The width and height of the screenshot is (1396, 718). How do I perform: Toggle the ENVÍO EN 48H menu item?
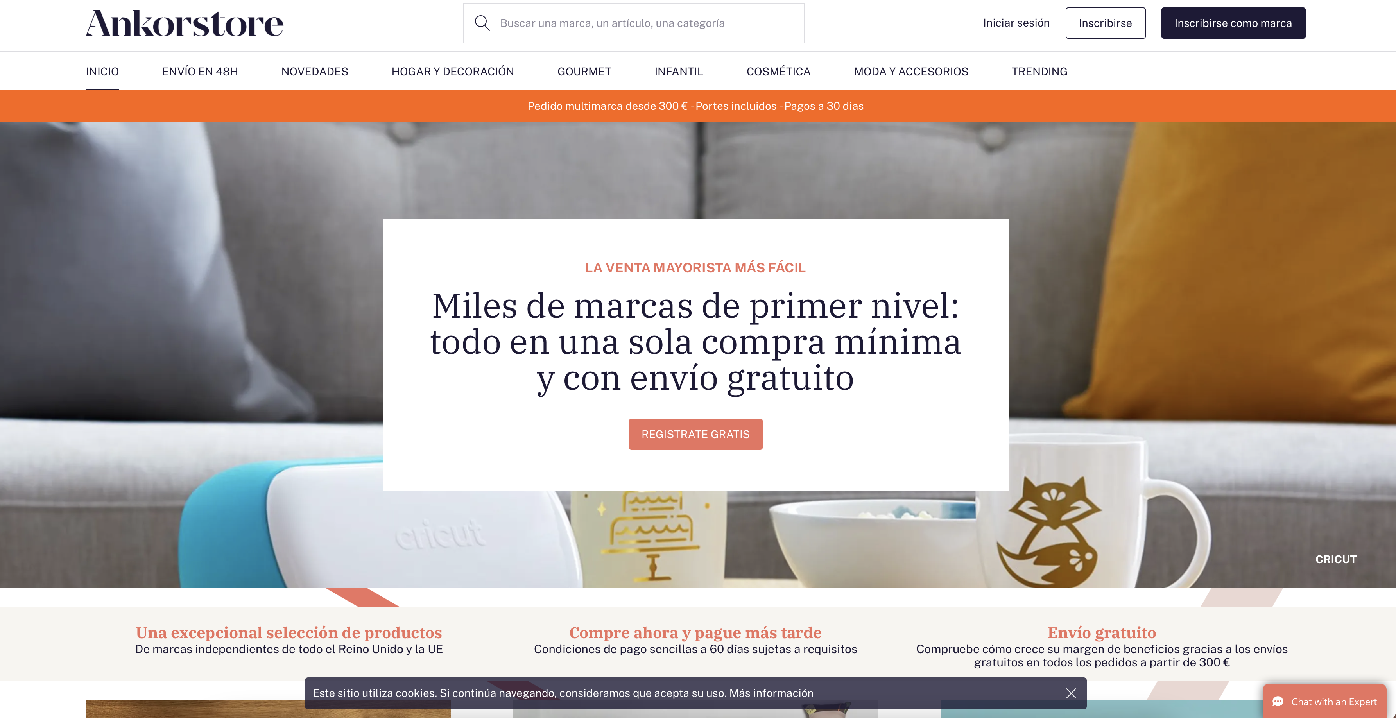click(199, 70)
